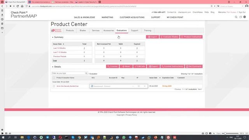This screenshot has width=249, height=140.
Task: Switch to the Accessories tab
Action: [x=109, y=30]
